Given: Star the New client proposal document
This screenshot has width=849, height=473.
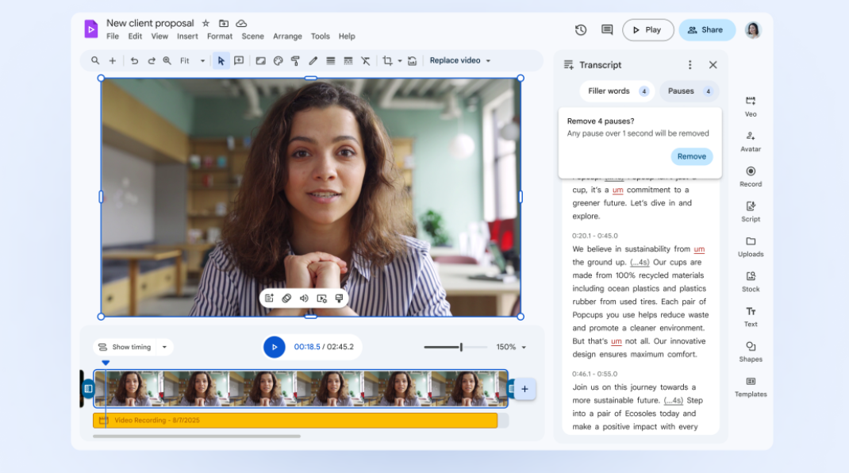Looking at the screenshot, I should click(x=206, y=23).
